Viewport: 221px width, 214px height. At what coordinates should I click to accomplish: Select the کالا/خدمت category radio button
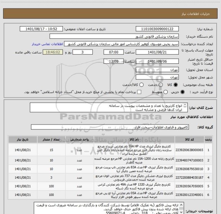tap(141, 85)
